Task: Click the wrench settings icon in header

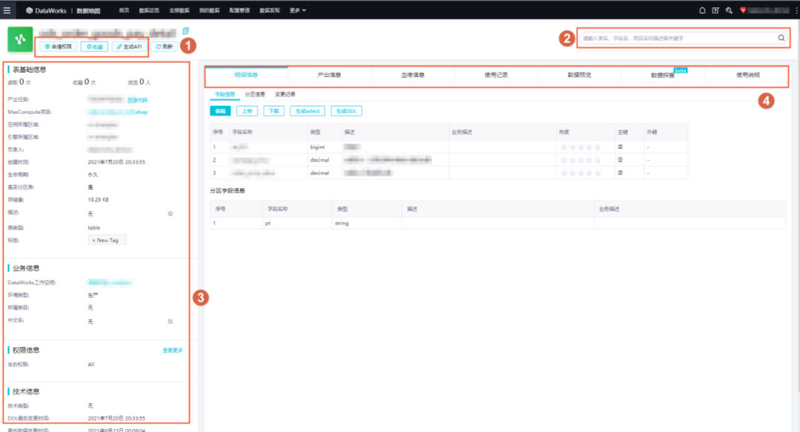Action: click(729, 10)
